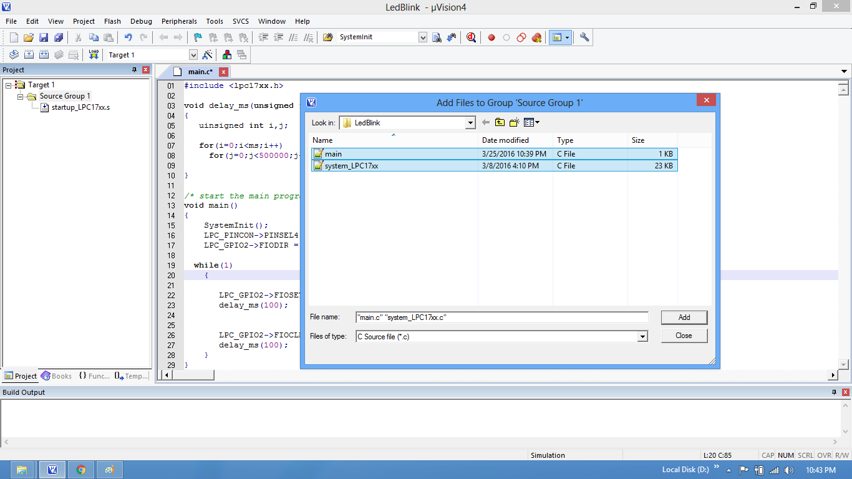Screen dimensions: 852x479
Task: Open the editor tab list arrow
Action: pyautogui.click(x=844, y=72)
